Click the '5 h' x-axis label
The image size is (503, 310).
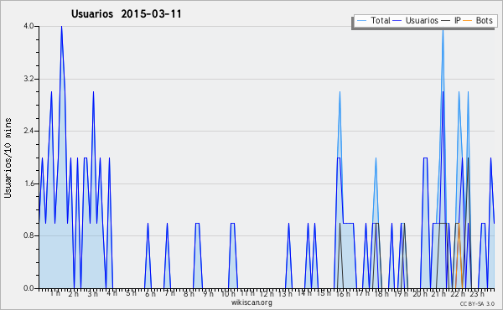[x=131, y=293]
